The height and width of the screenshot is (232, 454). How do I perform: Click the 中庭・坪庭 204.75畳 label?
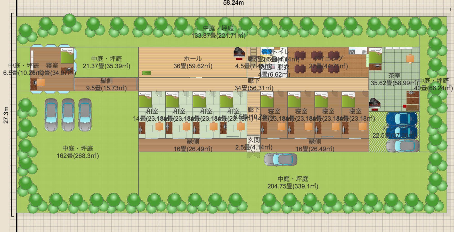click(293, 183)
